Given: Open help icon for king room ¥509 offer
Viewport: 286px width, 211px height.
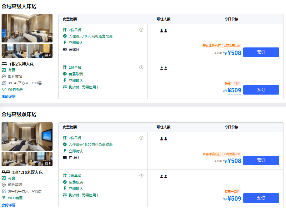Looking at the screenshot, I should (x=141, y=67).
